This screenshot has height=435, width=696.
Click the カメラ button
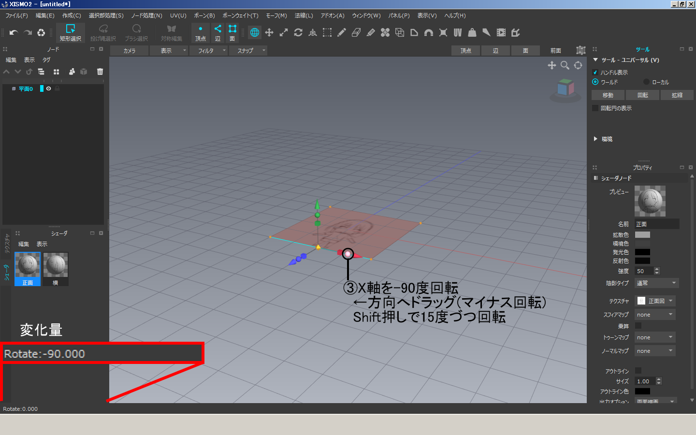[x=129, y=50]
